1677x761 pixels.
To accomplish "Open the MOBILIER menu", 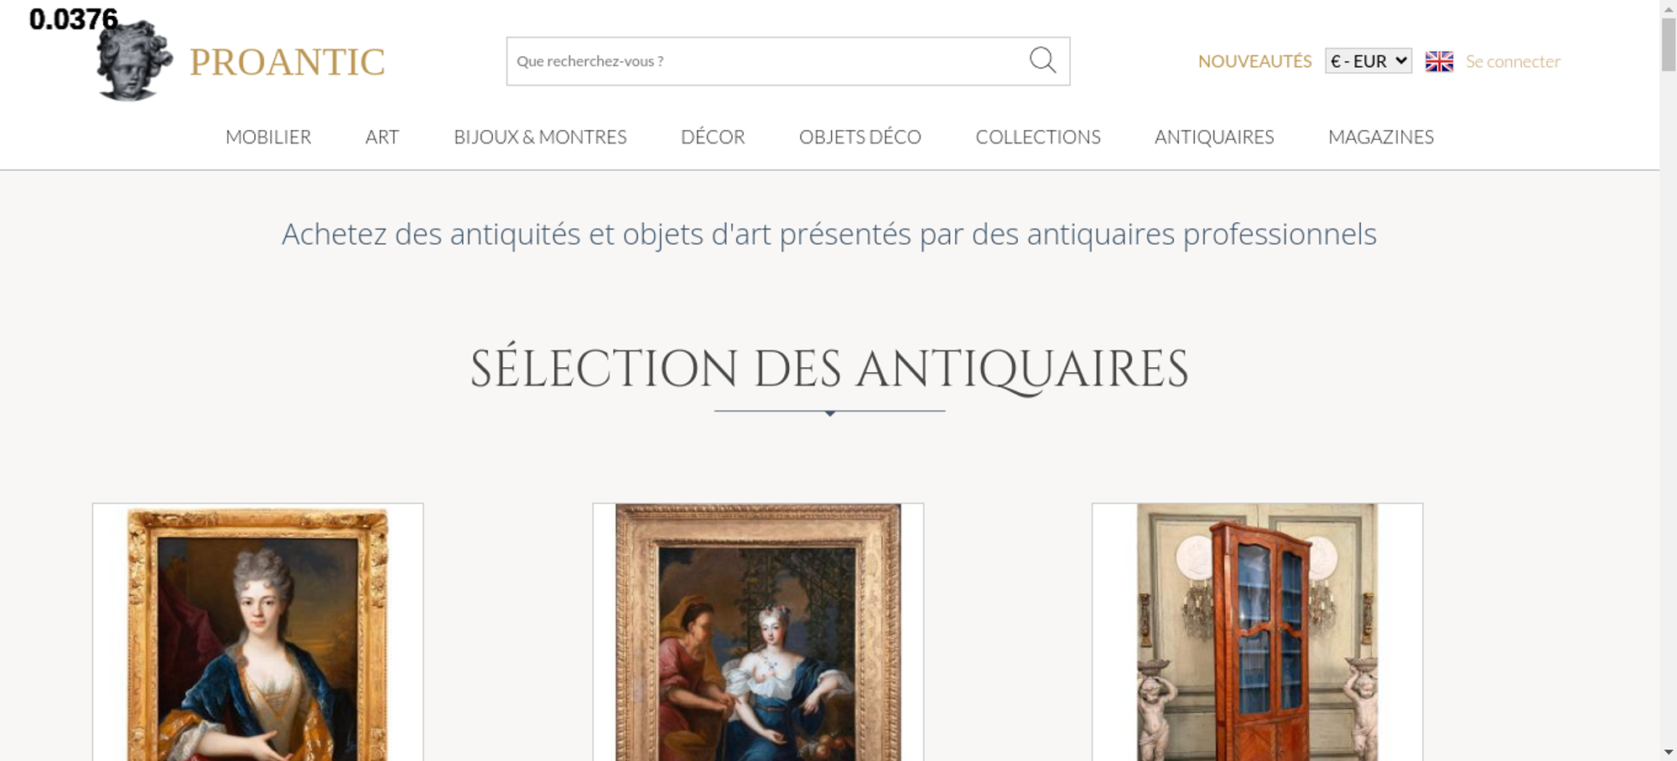I will click(268, 137).
